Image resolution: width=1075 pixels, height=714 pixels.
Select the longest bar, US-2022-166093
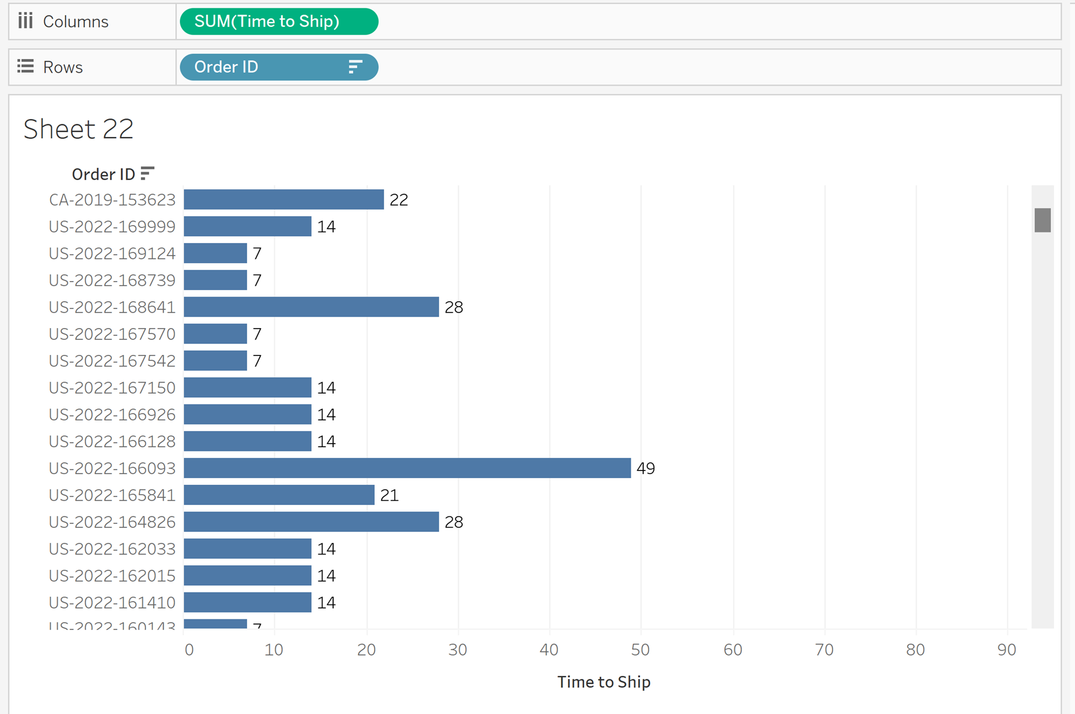(x=405, y=468)
